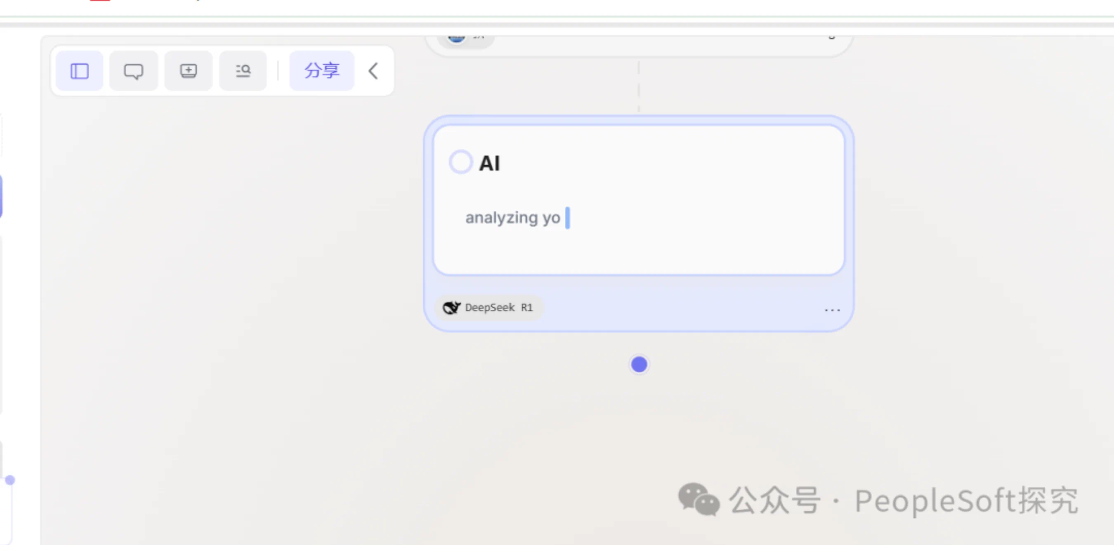1114x545 pixels.
Task: Click the add new card icon
Action: coord(189,71)
